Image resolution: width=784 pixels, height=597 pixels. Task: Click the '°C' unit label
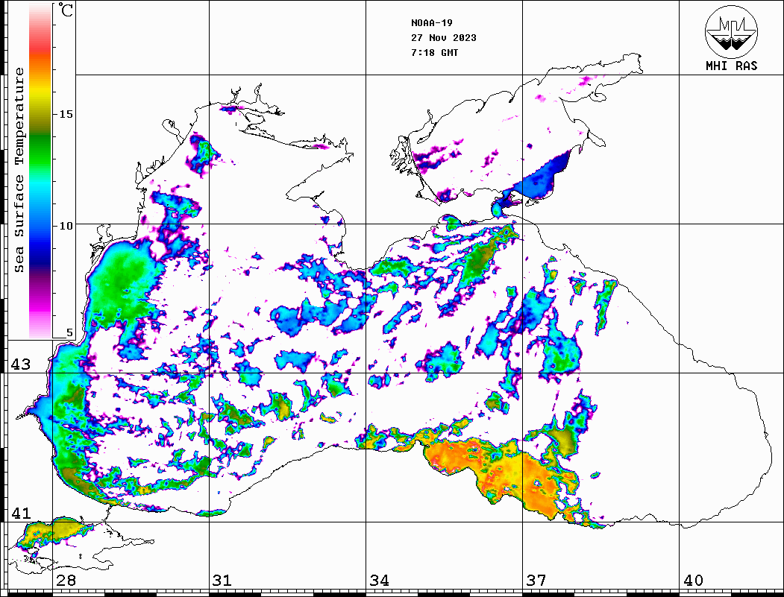[66, 10]
